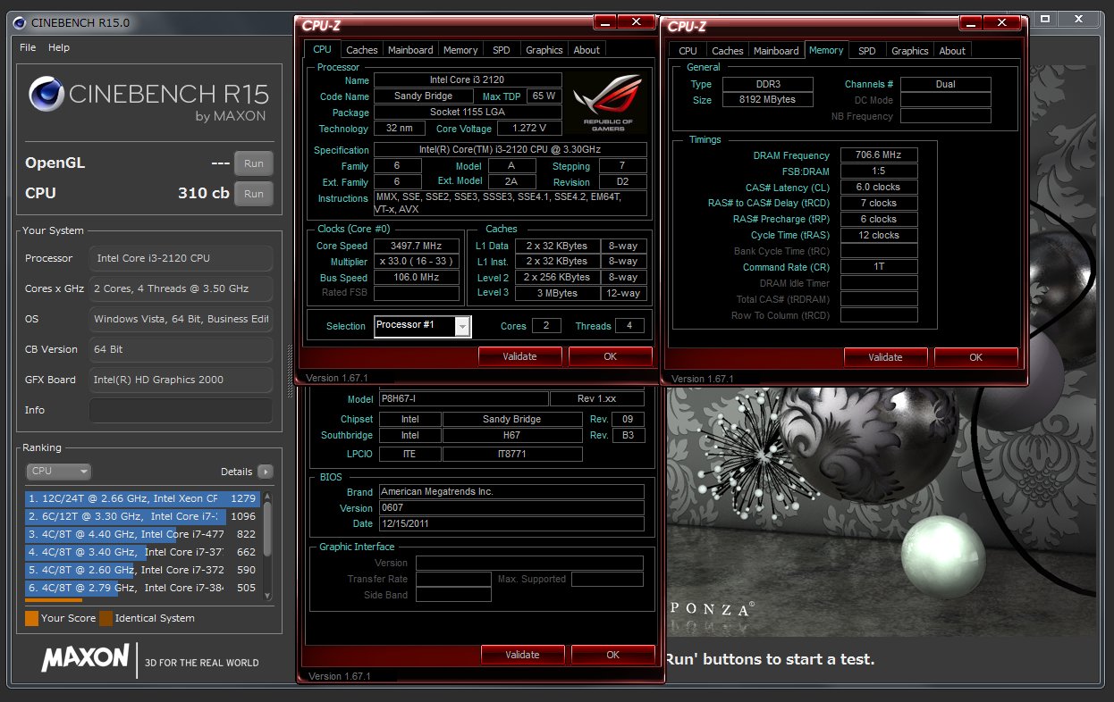The height and width of the screenshot is (702, 1114).
Task: Open Graphics tab in Memory CPU-Z window
Action: [x=909, y=51]
